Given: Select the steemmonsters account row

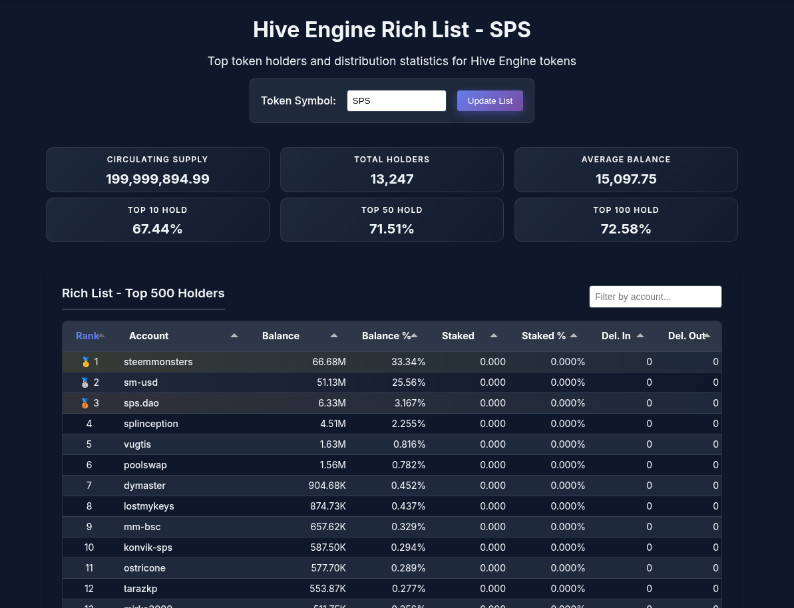Looking at the screenshot, I should (x=158, y=362).
